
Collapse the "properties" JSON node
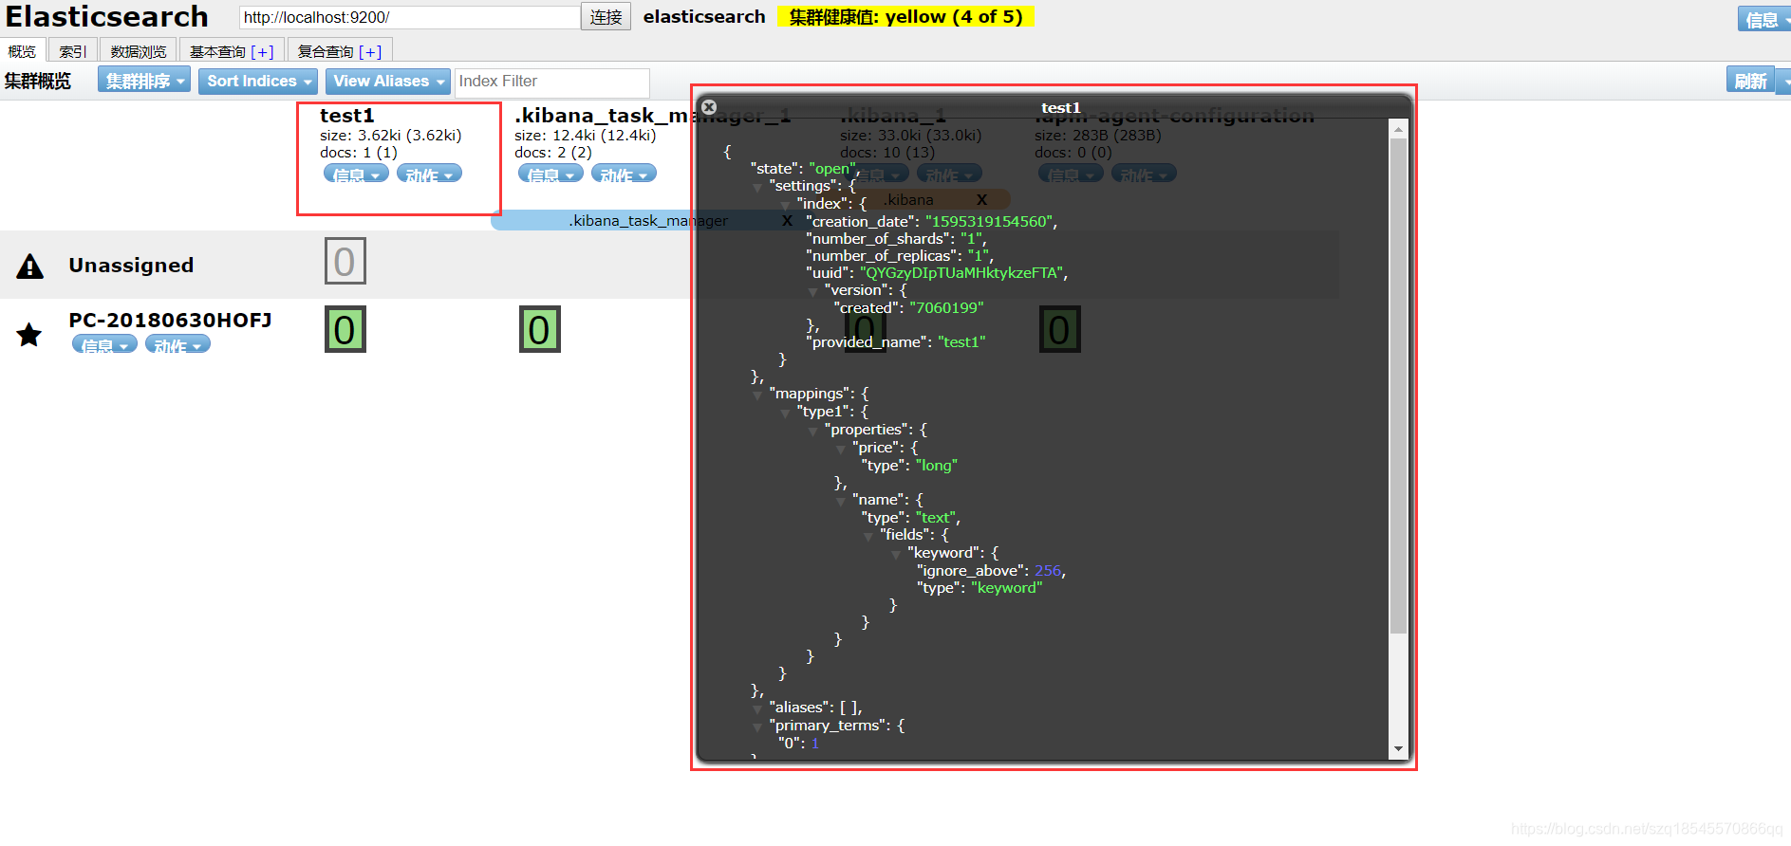pos(812,432)
